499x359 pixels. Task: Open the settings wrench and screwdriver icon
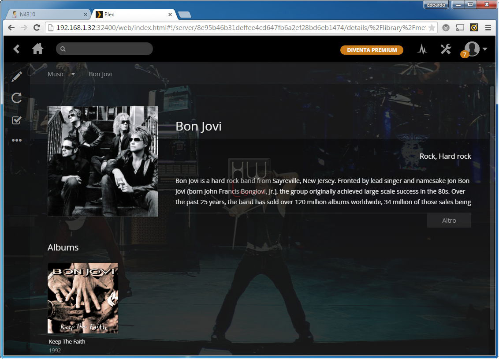tap(446, 49)
